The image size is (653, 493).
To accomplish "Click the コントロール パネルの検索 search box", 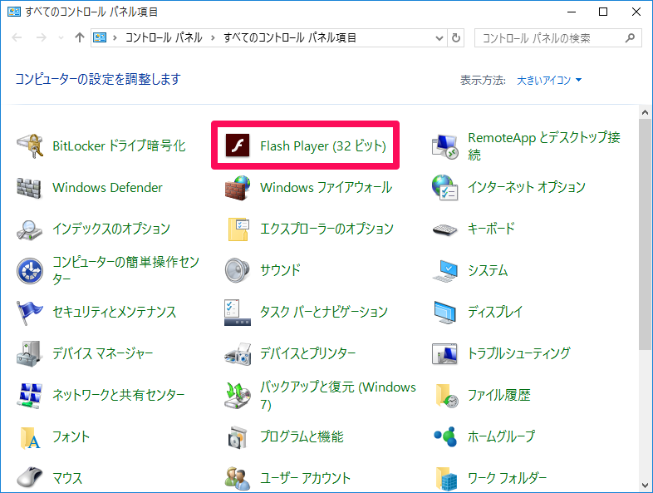I will (548, 37).
